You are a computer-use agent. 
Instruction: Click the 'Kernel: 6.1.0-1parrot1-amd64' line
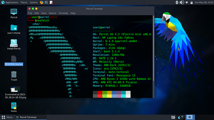pyautogui.click(x=115, y=41)
